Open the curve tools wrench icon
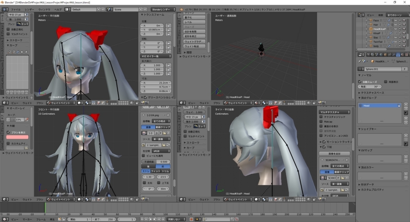 (x=18, y=52)
